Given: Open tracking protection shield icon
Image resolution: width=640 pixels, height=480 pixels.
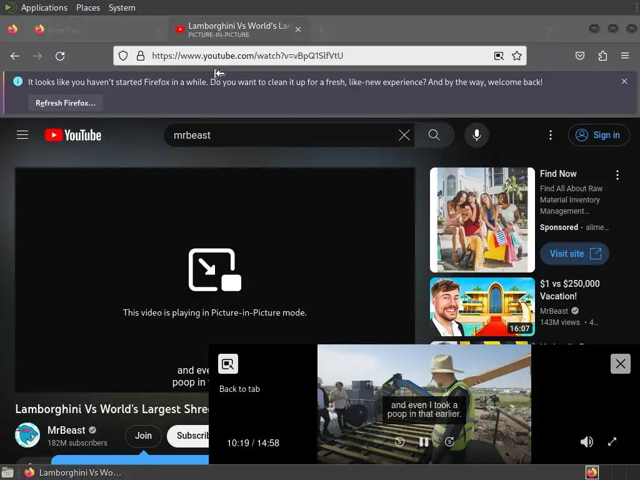Looking at the screenshot, I should point(123,56).
